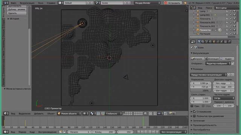The width and height of the screenshot is (241, 135).
Task: Click the OpenGL render animation icon
Action: click(174, 114)
